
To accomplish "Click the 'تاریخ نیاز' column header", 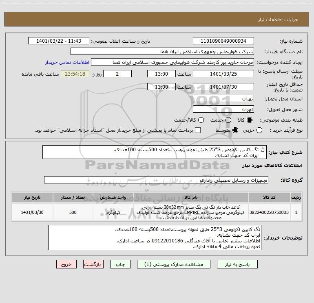I will coord(32,198).
